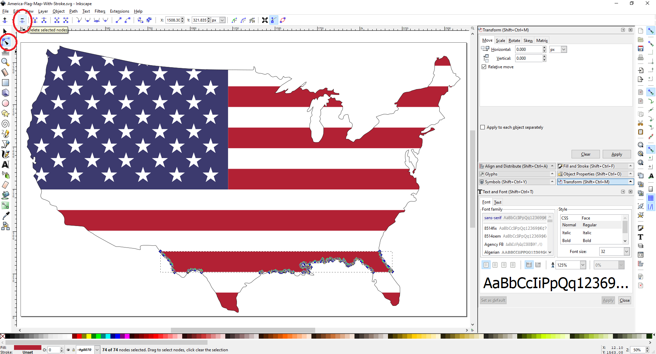Open the Path menu
Screen dimensions: 656x354
[x=73, y=11]
